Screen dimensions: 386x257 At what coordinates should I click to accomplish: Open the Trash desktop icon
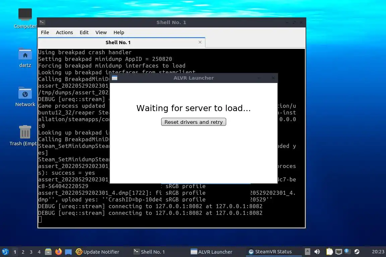click(x=25, y=136)
